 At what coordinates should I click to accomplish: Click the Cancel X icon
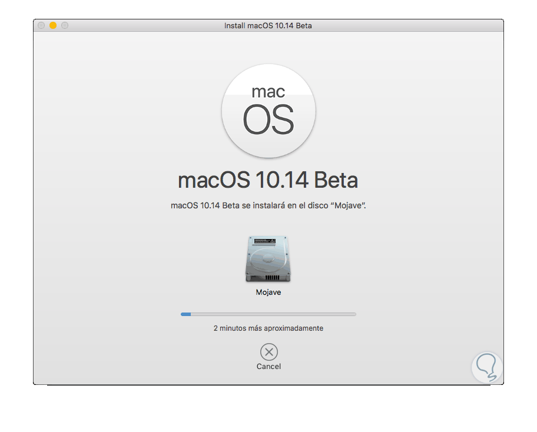pyautogui.click(x=269, y=351)
